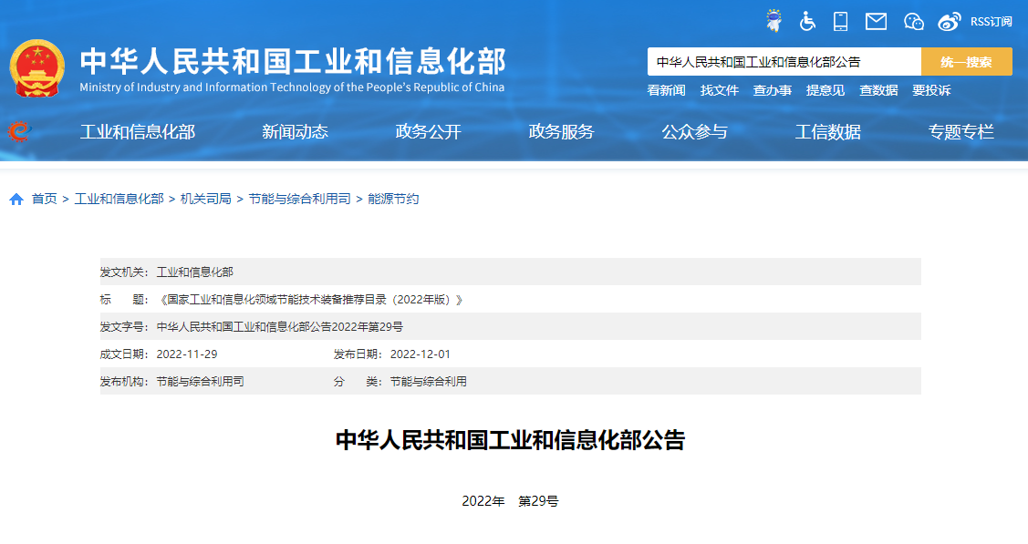Select 政务服务 in main navigation

click(561, 132)
